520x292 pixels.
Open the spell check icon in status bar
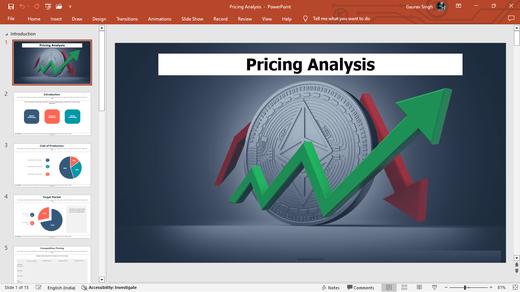click(38, 288)
